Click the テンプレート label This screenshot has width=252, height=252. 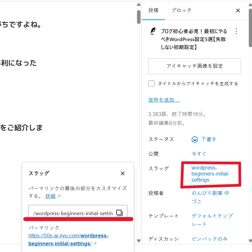[x=164, y=216]
